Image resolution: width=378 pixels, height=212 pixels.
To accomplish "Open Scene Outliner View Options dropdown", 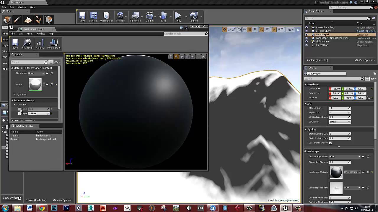I will point(366,60).
